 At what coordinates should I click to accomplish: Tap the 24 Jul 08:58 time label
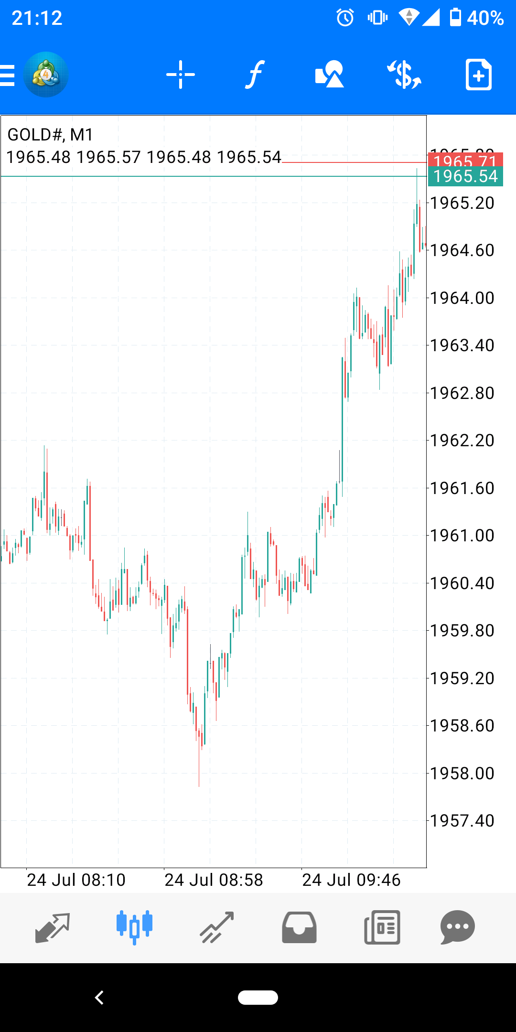[214, 880]
